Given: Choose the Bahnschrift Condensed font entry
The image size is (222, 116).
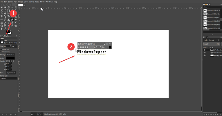Looking at the screenshot, I should point(212,14).
